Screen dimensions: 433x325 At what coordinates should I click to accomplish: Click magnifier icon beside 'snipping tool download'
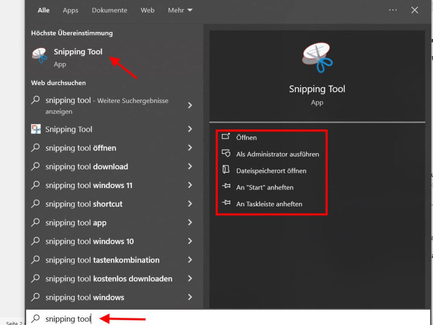tap(35, 166)
